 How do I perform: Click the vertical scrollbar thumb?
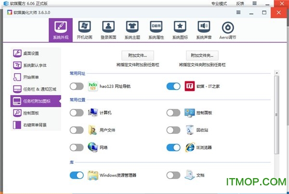[x=276, y=115]
